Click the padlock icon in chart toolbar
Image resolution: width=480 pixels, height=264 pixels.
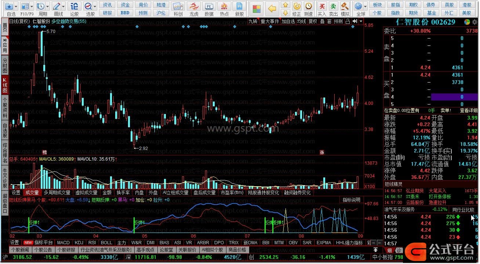(348, 22)
